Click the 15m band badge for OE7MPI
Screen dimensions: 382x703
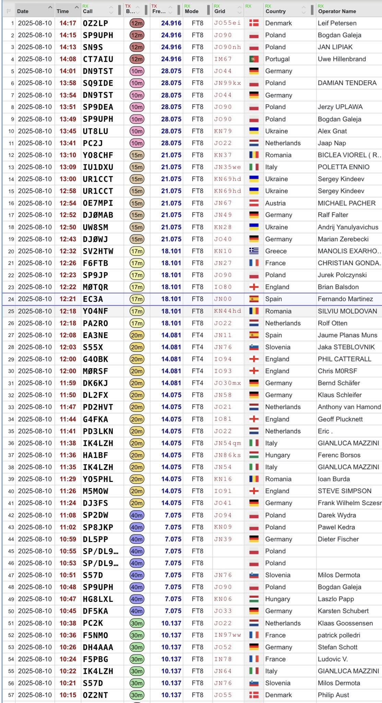coord(137,203)
